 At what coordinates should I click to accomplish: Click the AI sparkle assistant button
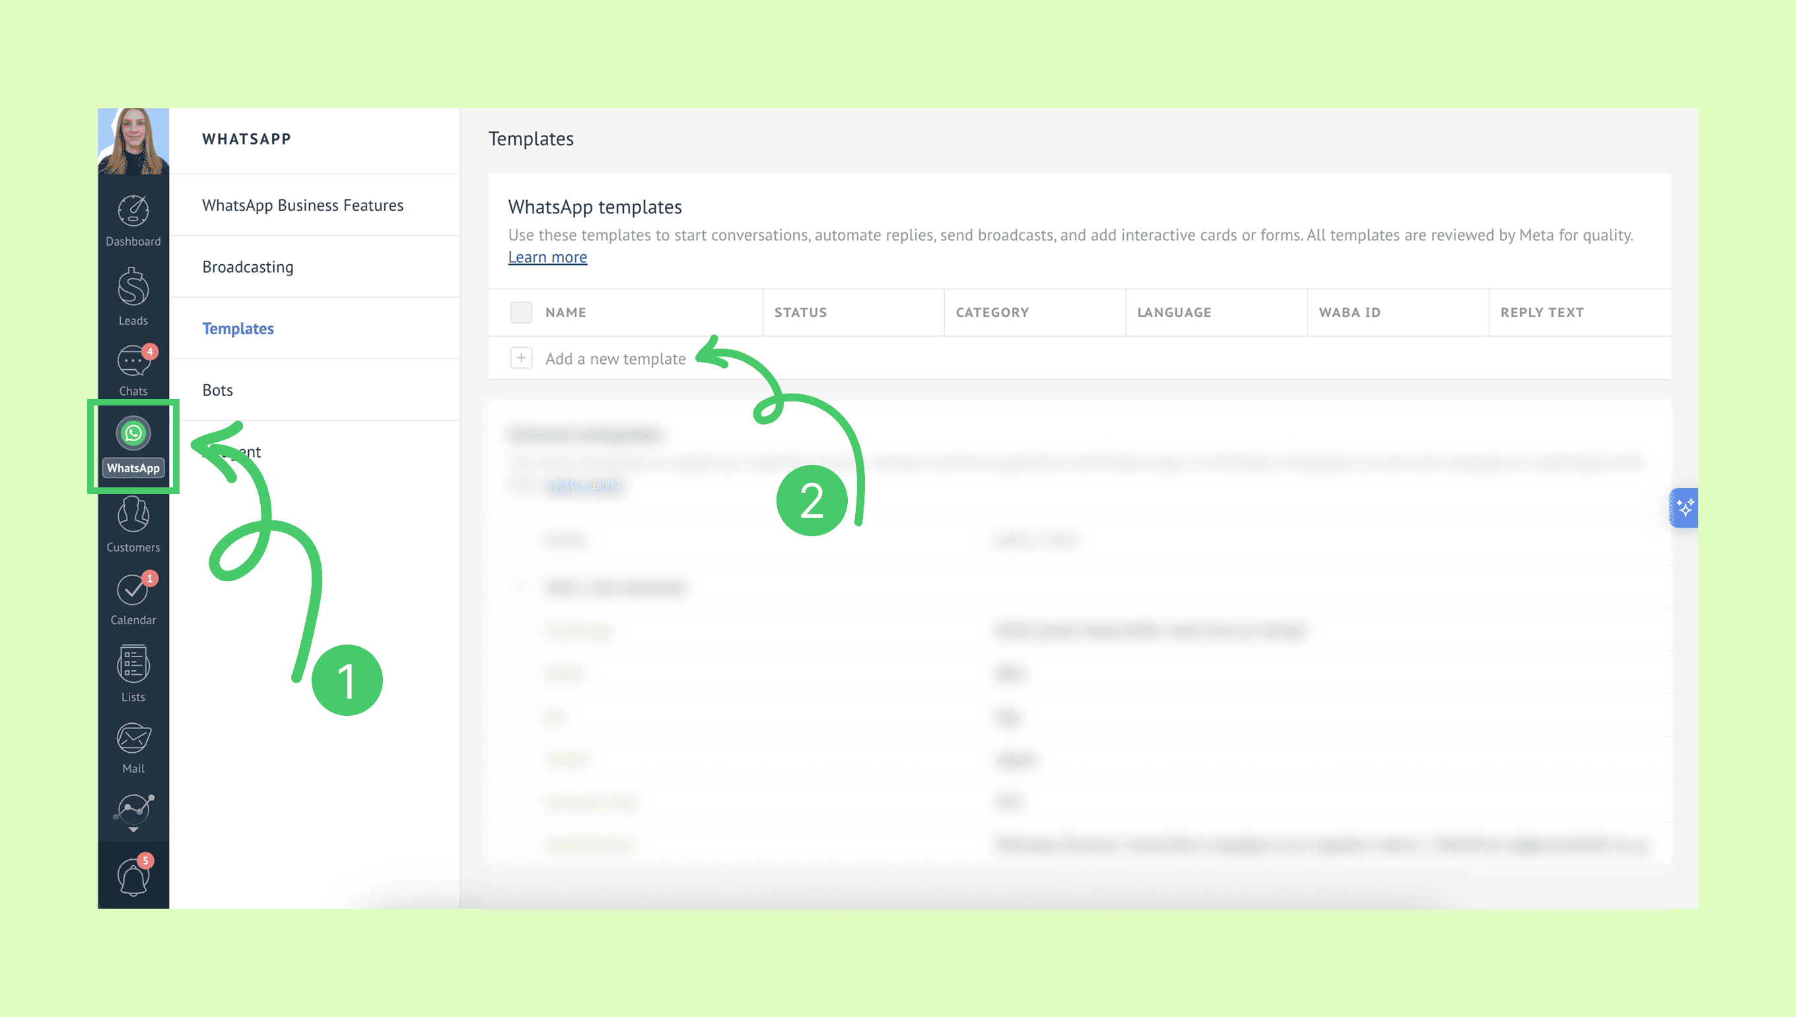(1684, 507)
